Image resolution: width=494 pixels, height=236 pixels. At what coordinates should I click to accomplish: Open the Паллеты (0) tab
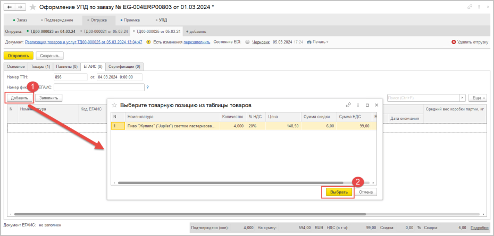point(66,67)
